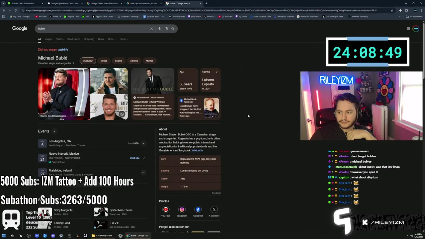The width and height of the screenshot is (425, 239).
Task: Switch to Google Drive Share Files tab
Action: [x=104, y=3]
